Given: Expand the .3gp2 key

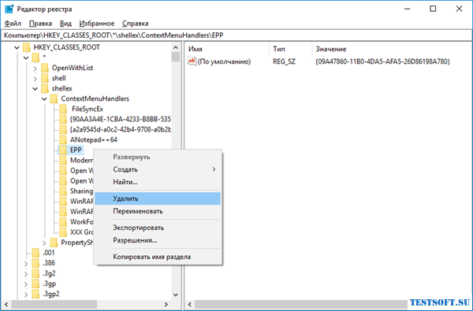Looking at the screenshot, I should 26,294.
